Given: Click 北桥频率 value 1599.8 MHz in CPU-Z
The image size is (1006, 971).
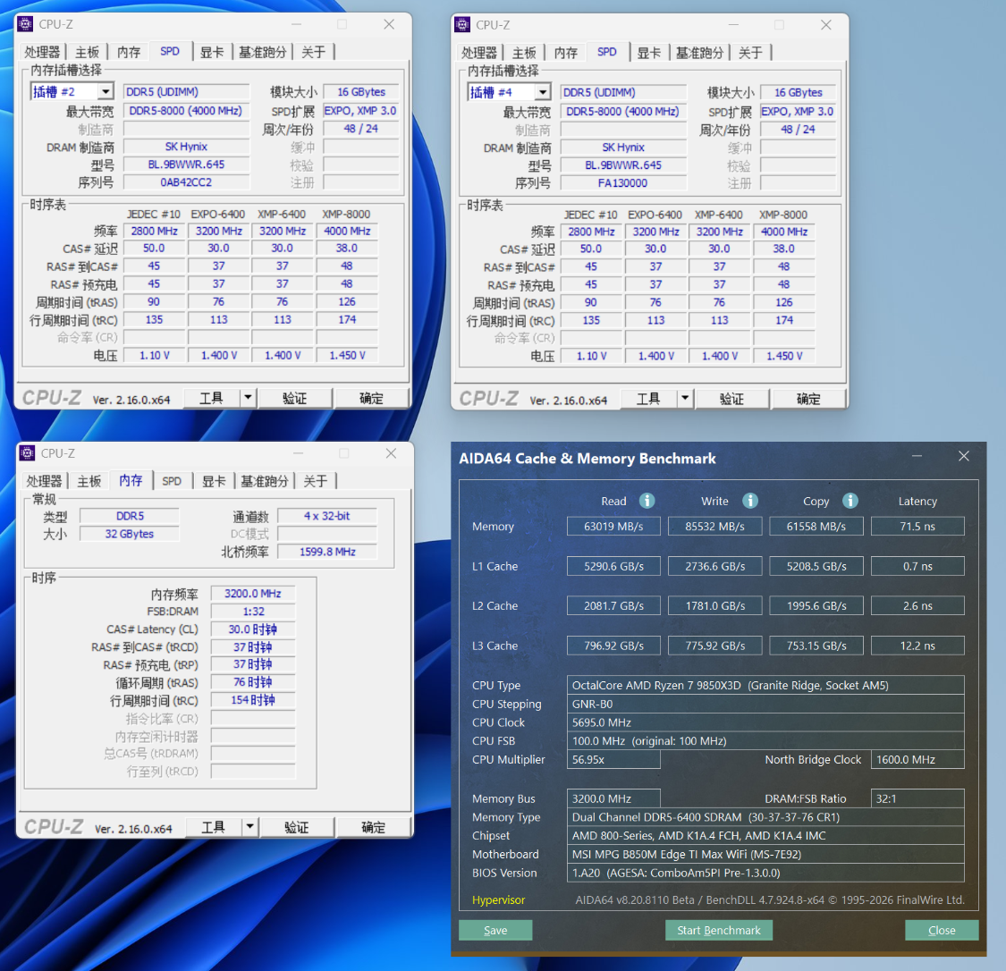Looking at the screenshot, I should (327, 552).
